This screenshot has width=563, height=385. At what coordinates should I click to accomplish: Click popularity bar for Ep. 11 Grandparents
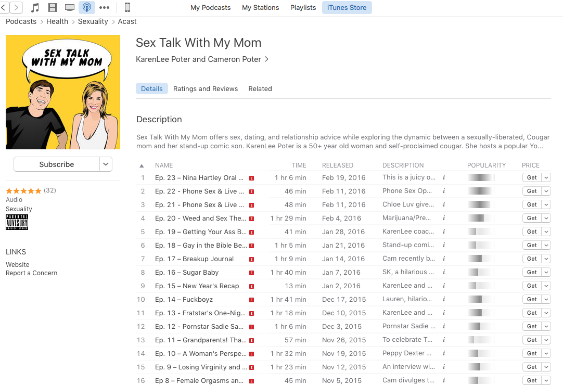[x=481, y=340]
